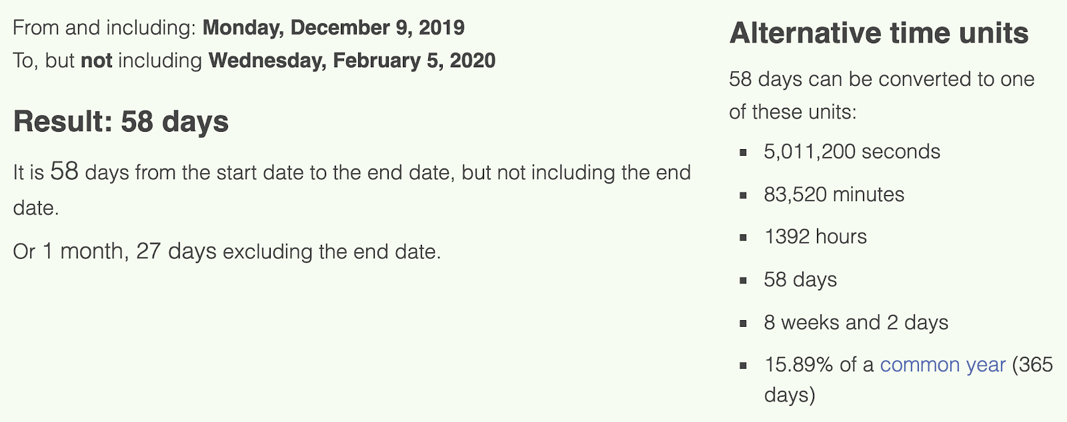1067x422 pixels.
Task: Click the bullet beside 8 weeks and 2 days
Action: 743,323
